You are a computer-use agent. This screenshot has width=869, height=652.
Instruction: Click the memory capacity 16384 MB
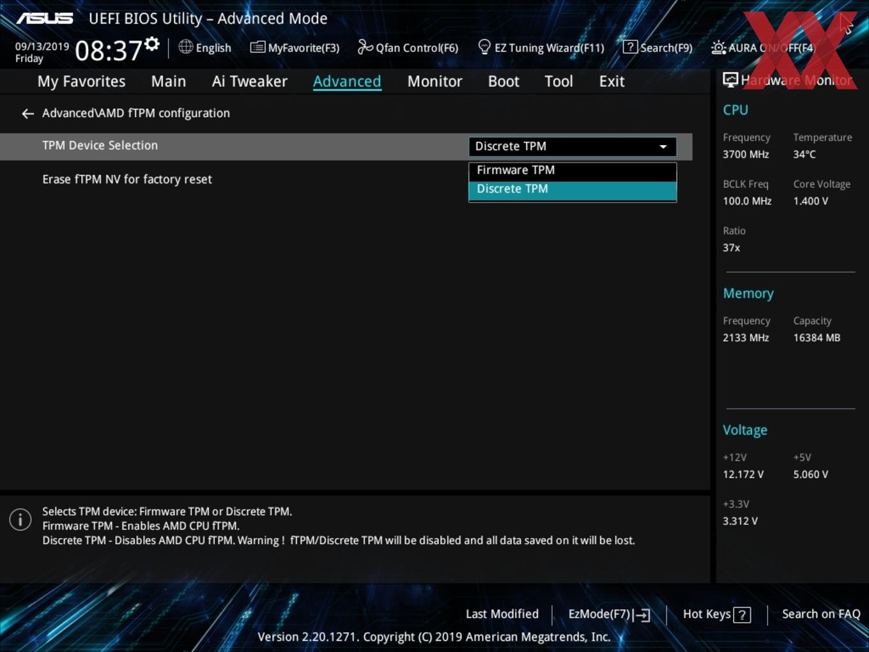[817, 338]
